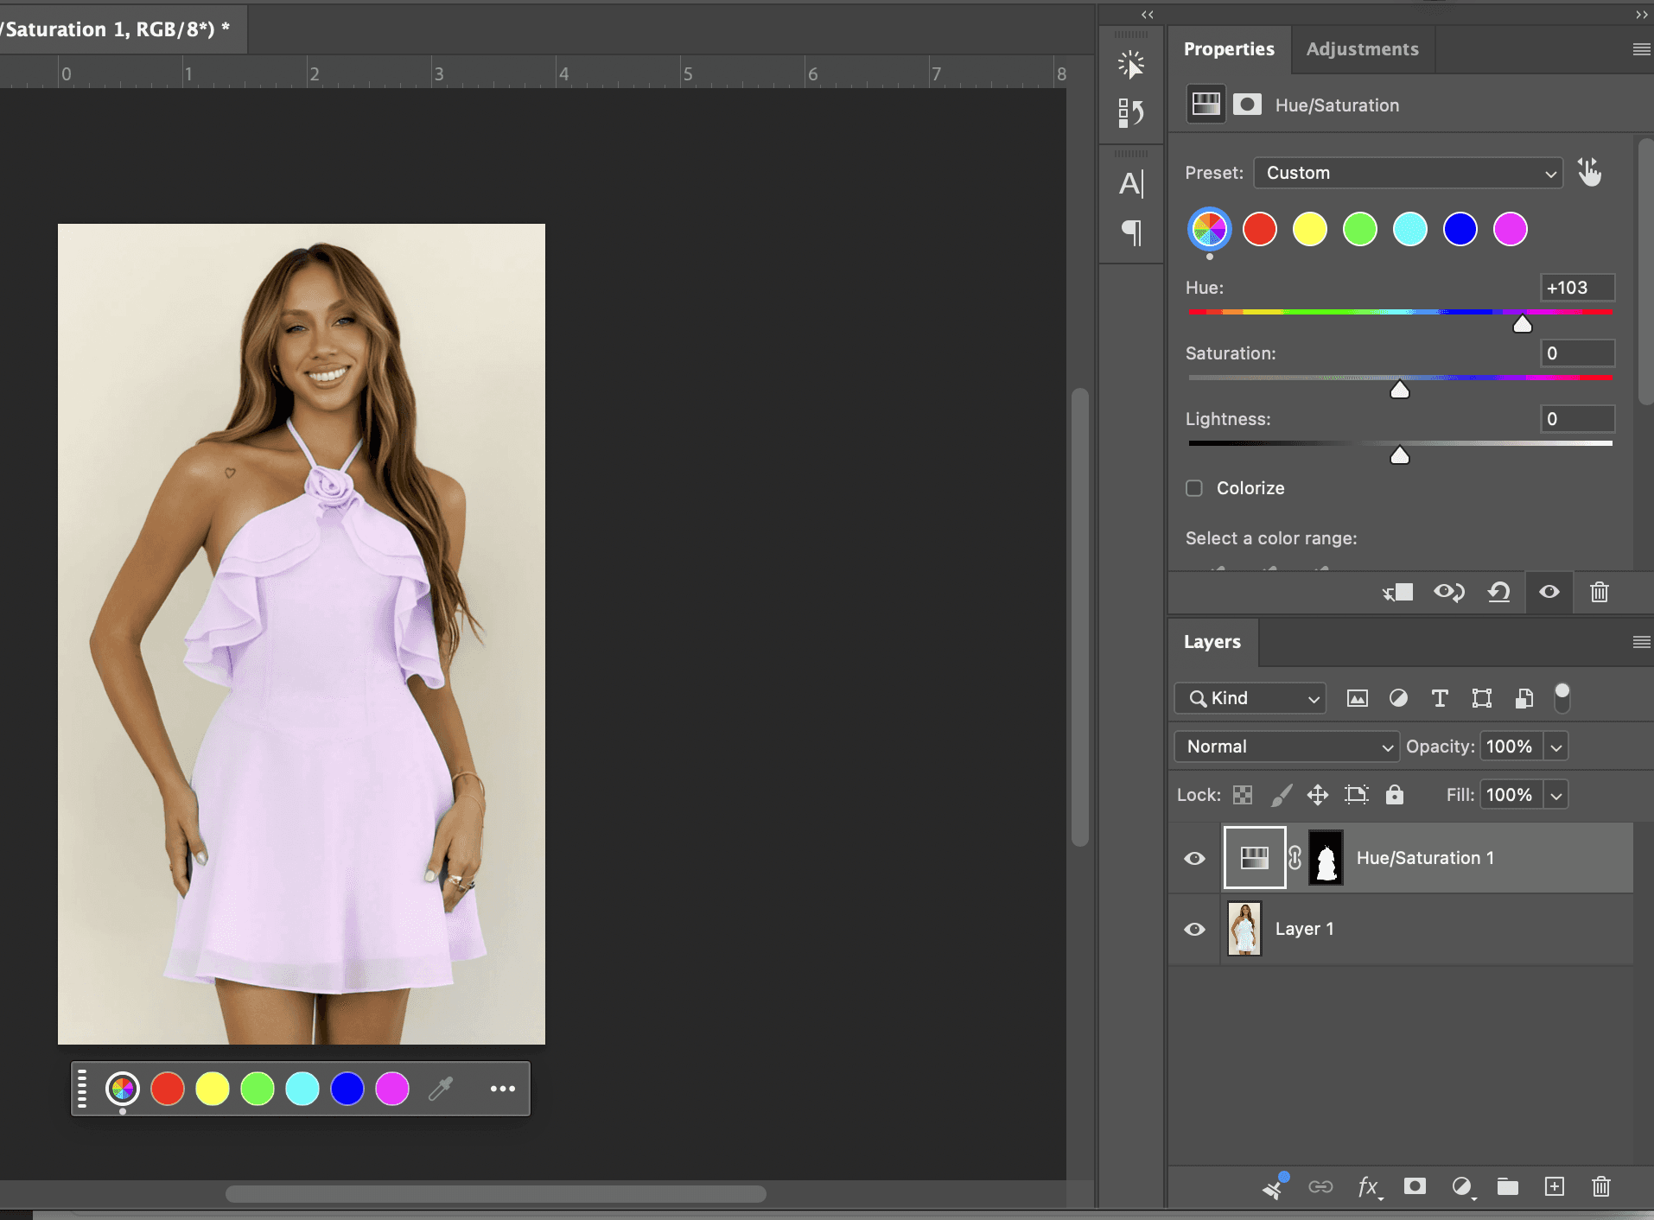Screen dimensions: 1654x1220
Task: Link layers at Layers panel bottom
Action: pyautogui.click(x=1320, y=1186)
